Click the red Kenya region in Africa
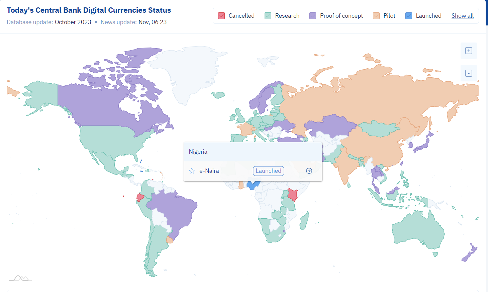488x292 pixels. pyautogui.click(x=293, y=194)
